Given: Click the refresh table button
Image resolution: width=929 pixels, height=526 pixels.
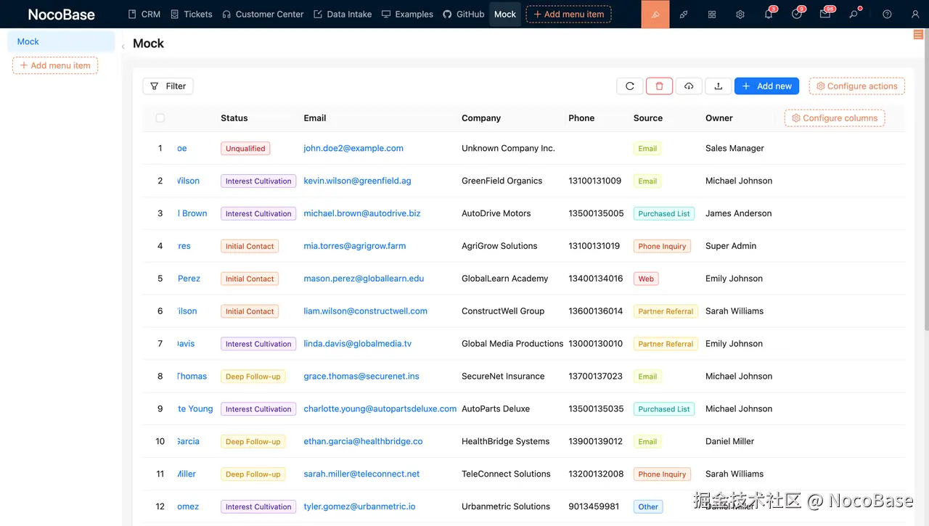Looking at the screenshot, I should [x=630, y=86].
